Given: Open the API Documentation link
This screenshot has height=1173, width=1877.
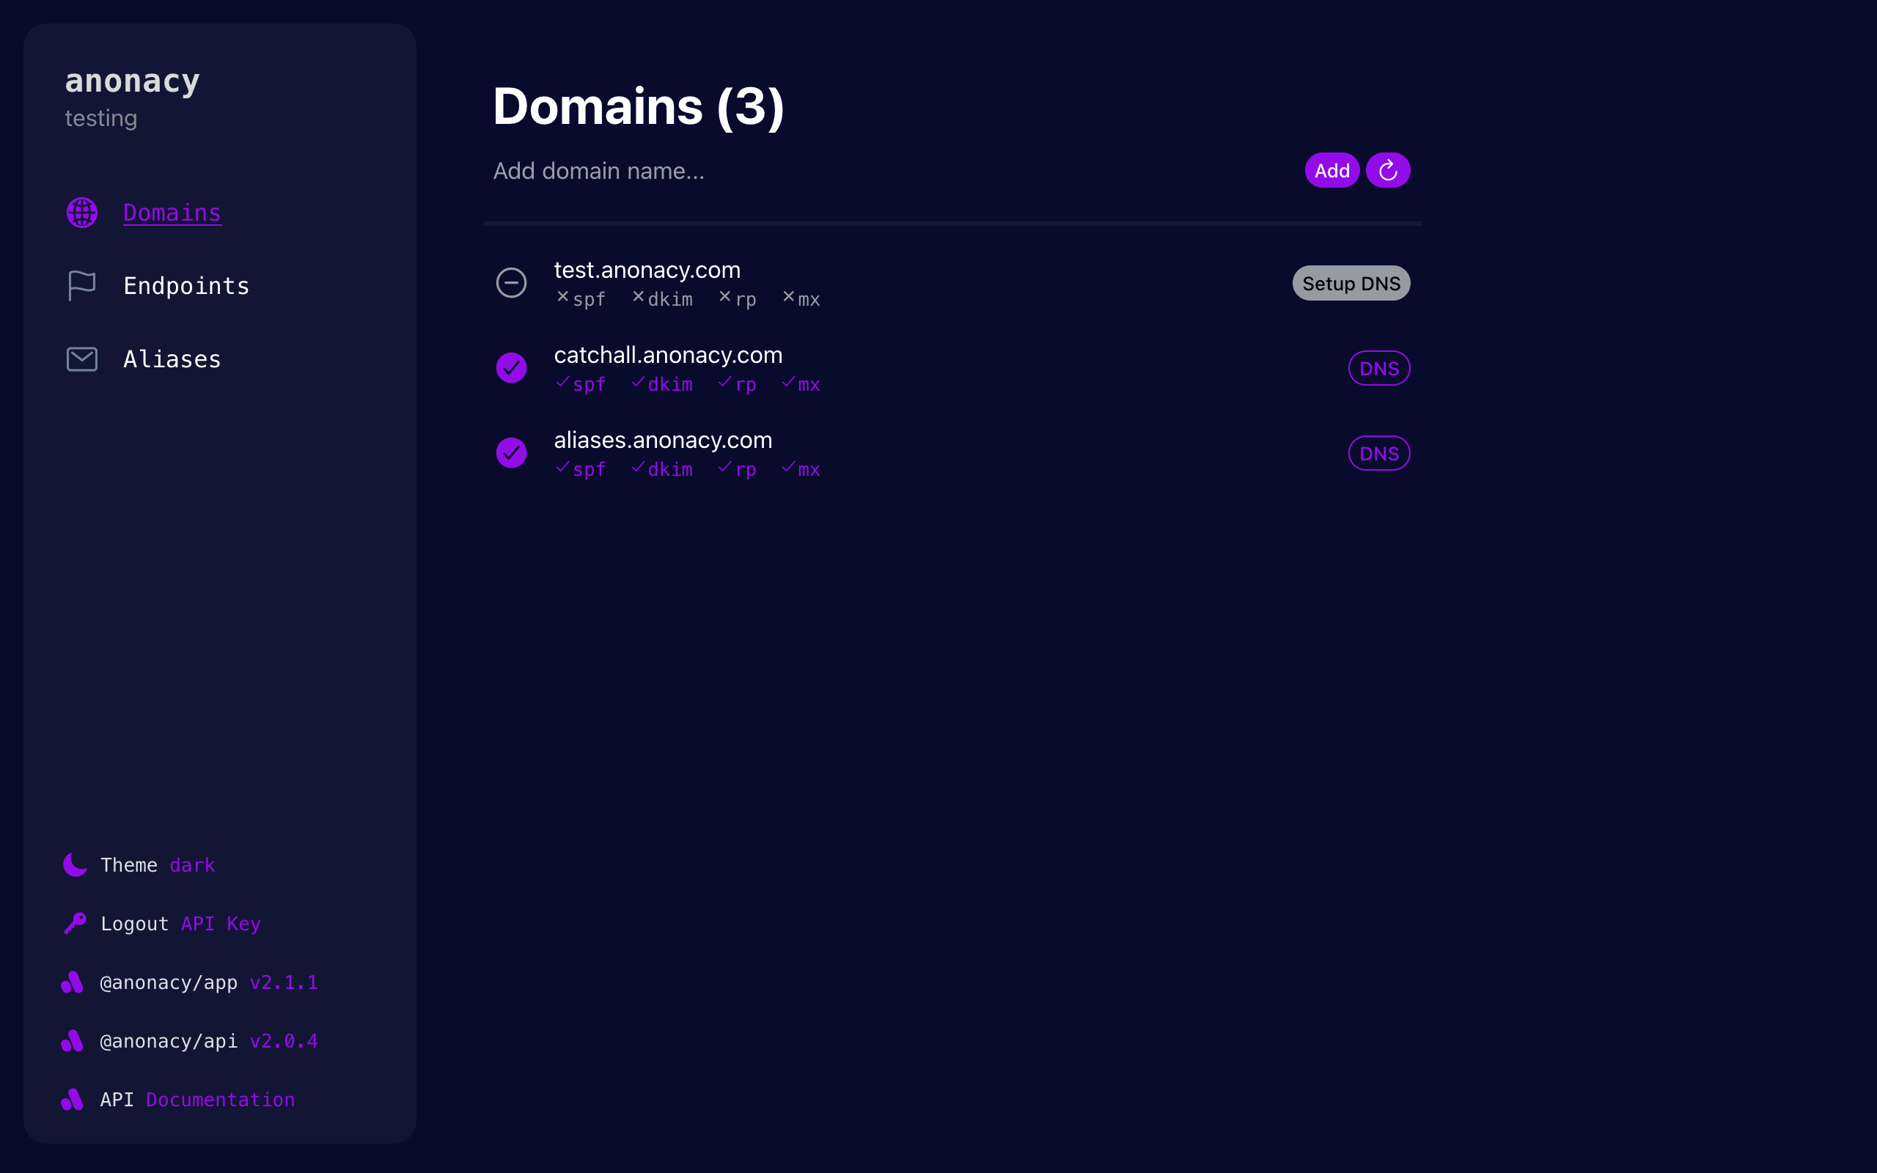Looking at the screenshot, I should 220,1099.
